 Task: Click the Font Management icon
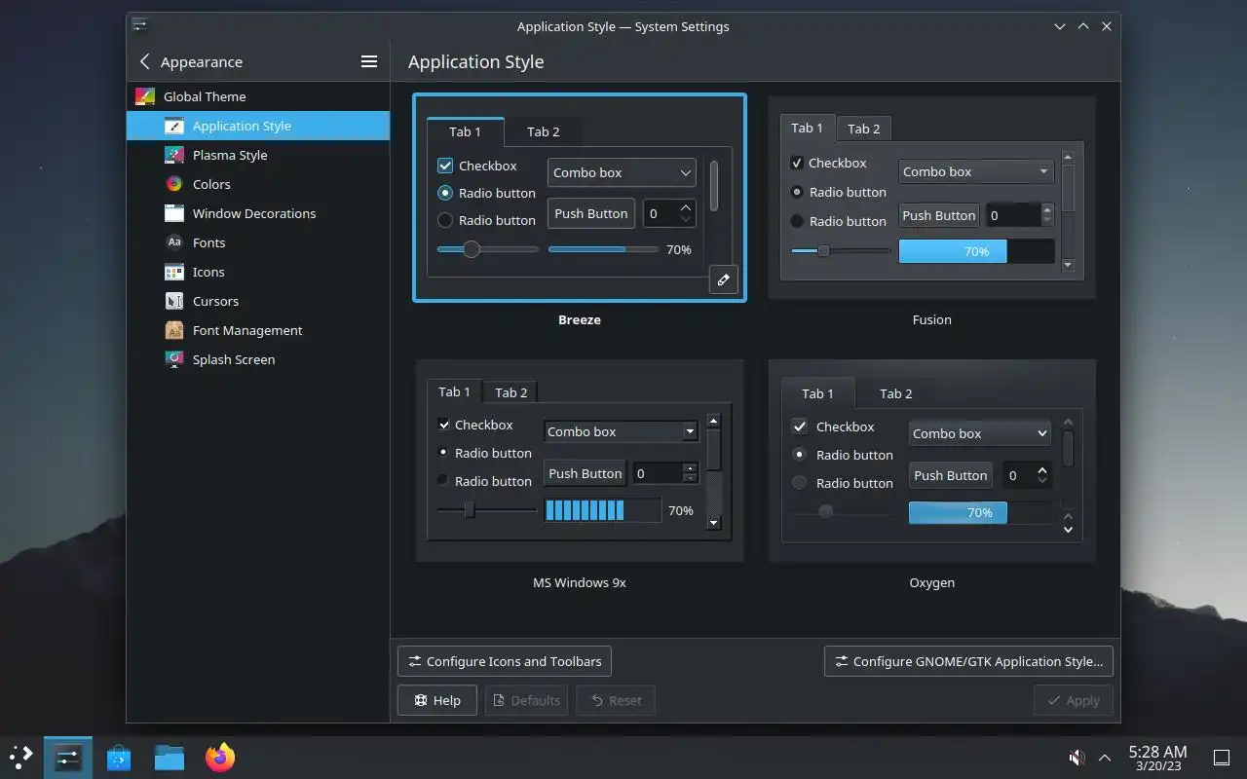point(174,330)
